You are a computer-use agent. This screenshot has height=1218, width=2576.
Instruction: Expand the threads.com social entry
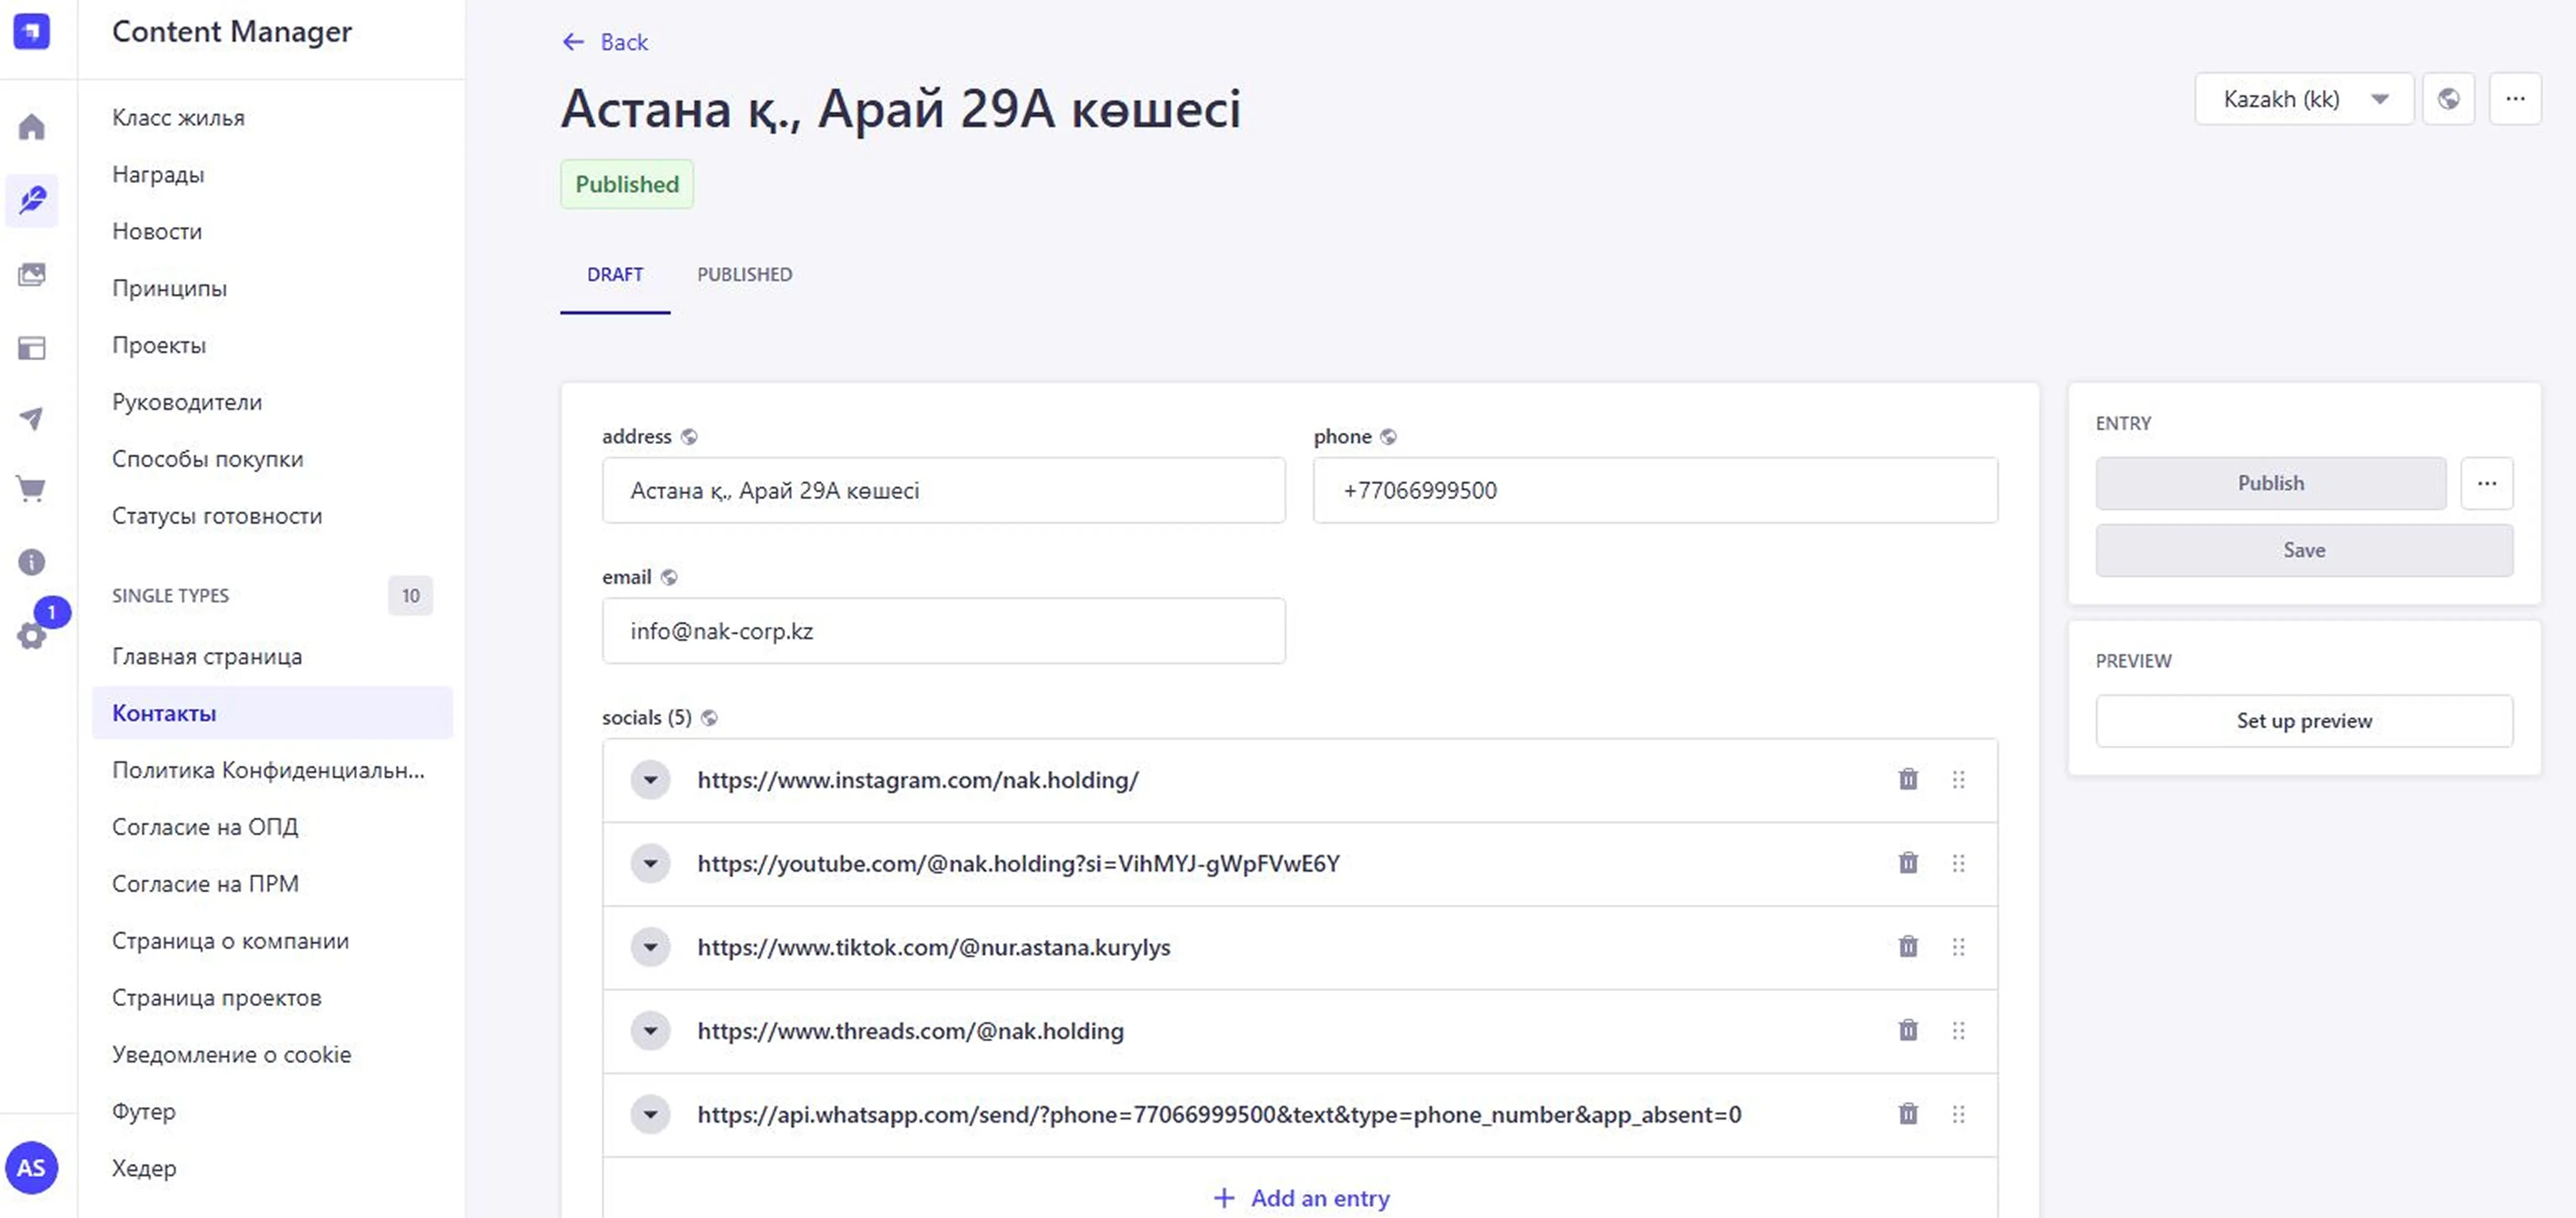pyautogui.click(x=650, y=1030)
